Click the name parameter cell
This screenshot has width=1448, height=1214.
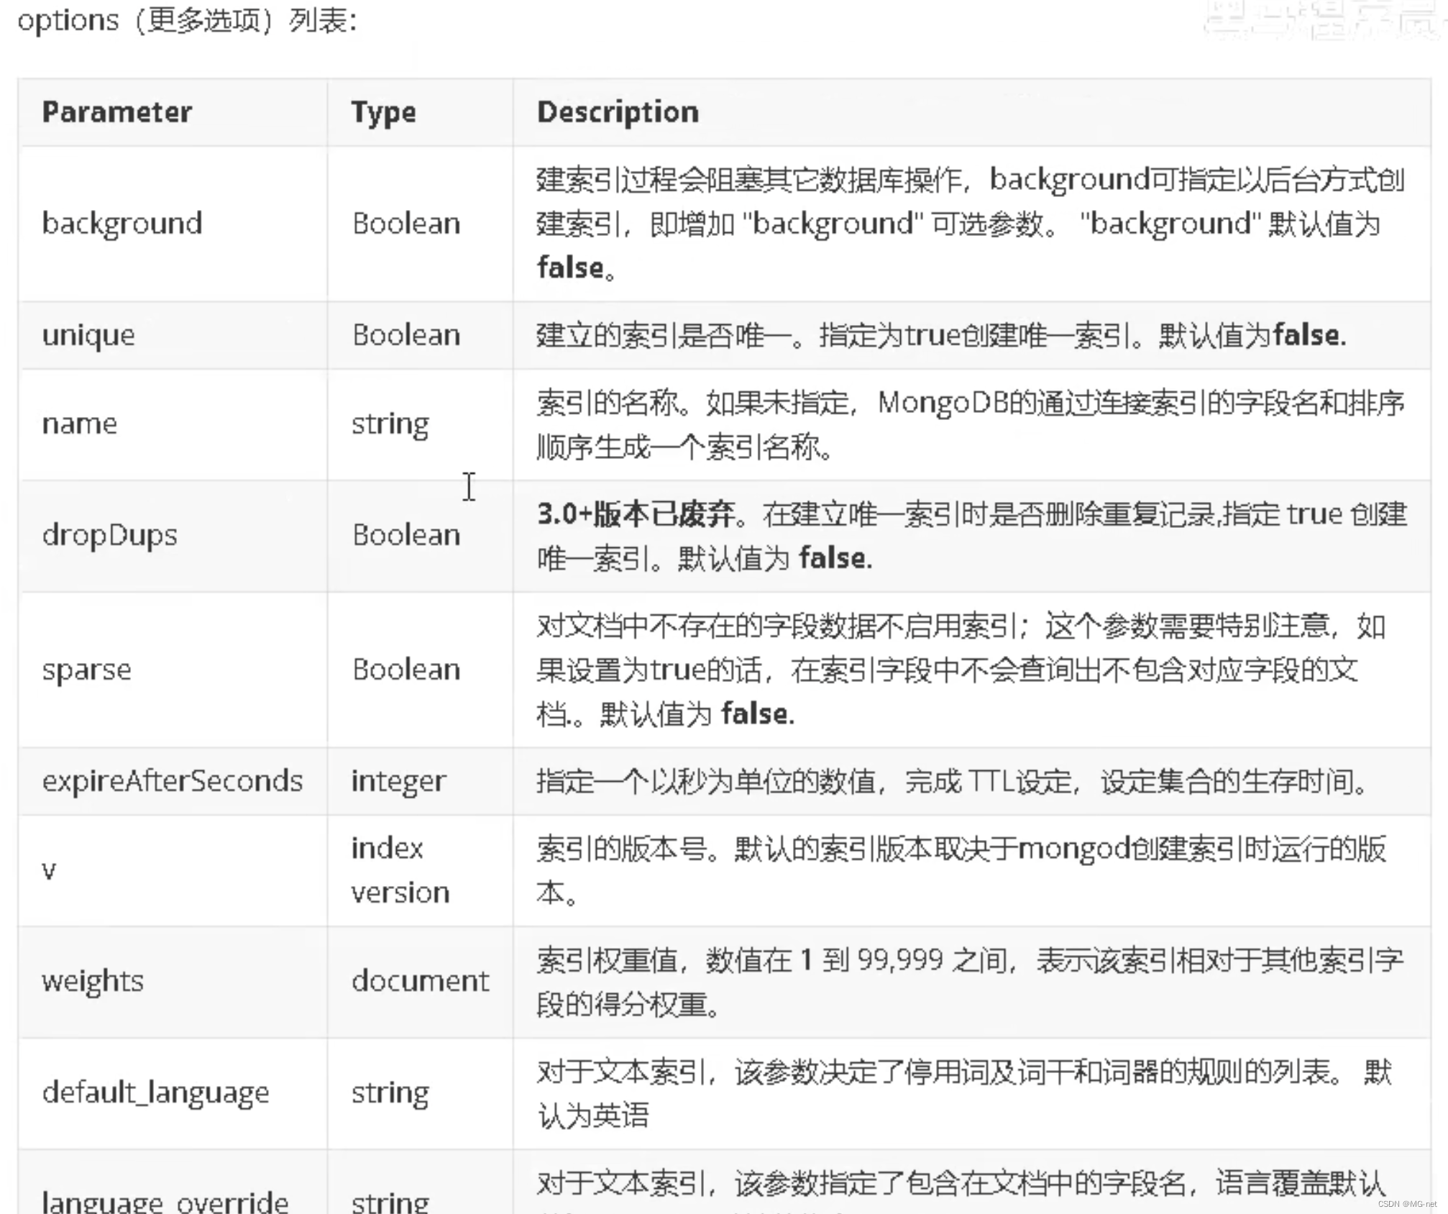tap(80, 424)
